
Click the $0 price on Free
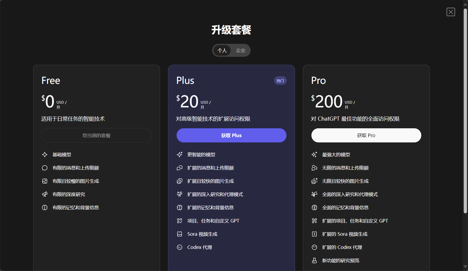[x=48, y=102]
